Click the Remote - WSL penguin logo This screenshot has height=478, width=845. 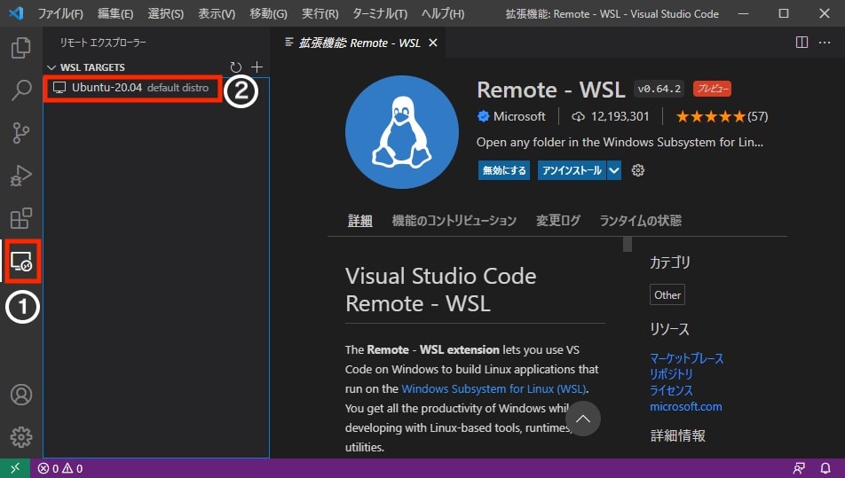pyautogui.click(x=402, y=132)
